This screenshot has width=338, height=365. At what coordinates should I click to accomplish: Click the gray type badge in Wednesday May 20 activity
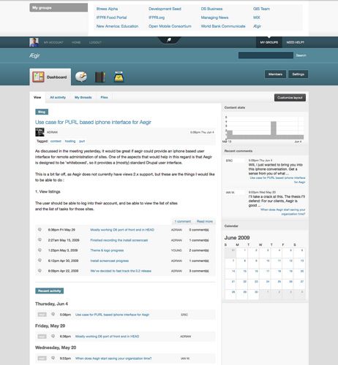(x=42, y=358)
